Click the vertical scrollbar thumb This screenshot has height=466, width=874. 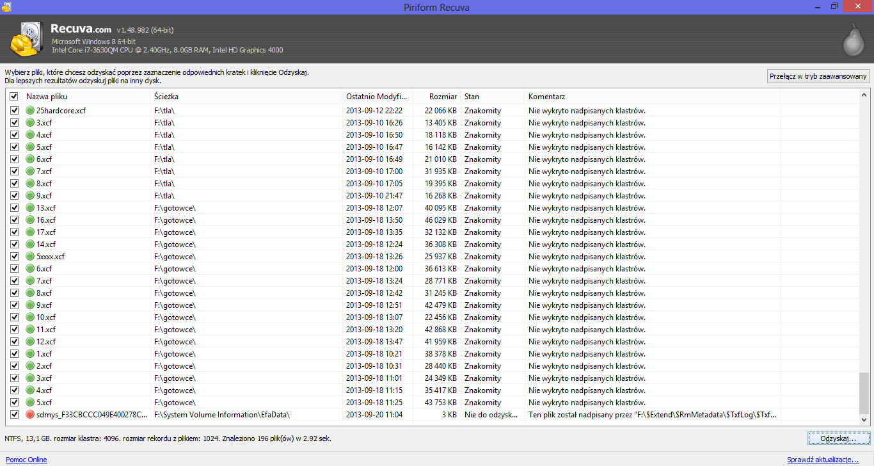(x=864, y=392)
